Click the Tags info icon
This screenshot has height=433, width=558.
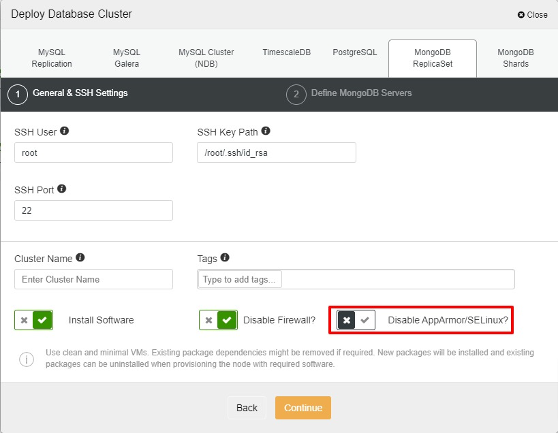[225, 258]
